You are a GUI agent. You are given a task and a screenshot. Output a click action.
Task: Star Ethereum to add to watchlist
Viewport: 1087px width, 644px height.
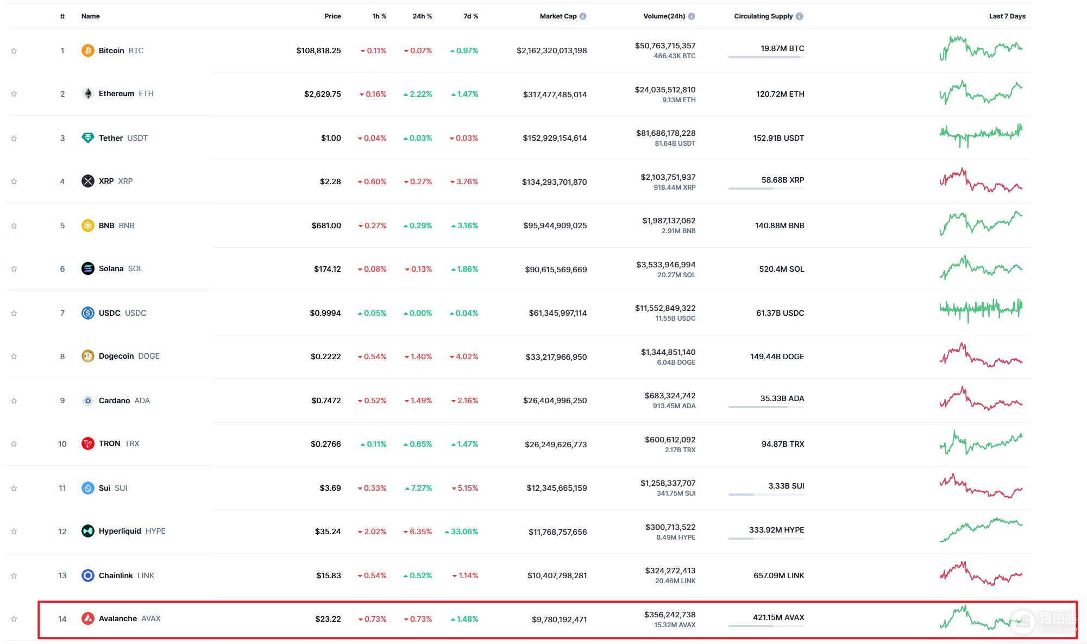pyautogui.click(x=14, y=94)
